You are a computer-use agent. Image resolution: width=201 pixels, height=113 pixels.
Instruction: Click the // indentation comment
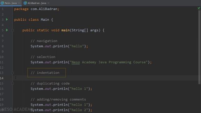coord(45,73)
